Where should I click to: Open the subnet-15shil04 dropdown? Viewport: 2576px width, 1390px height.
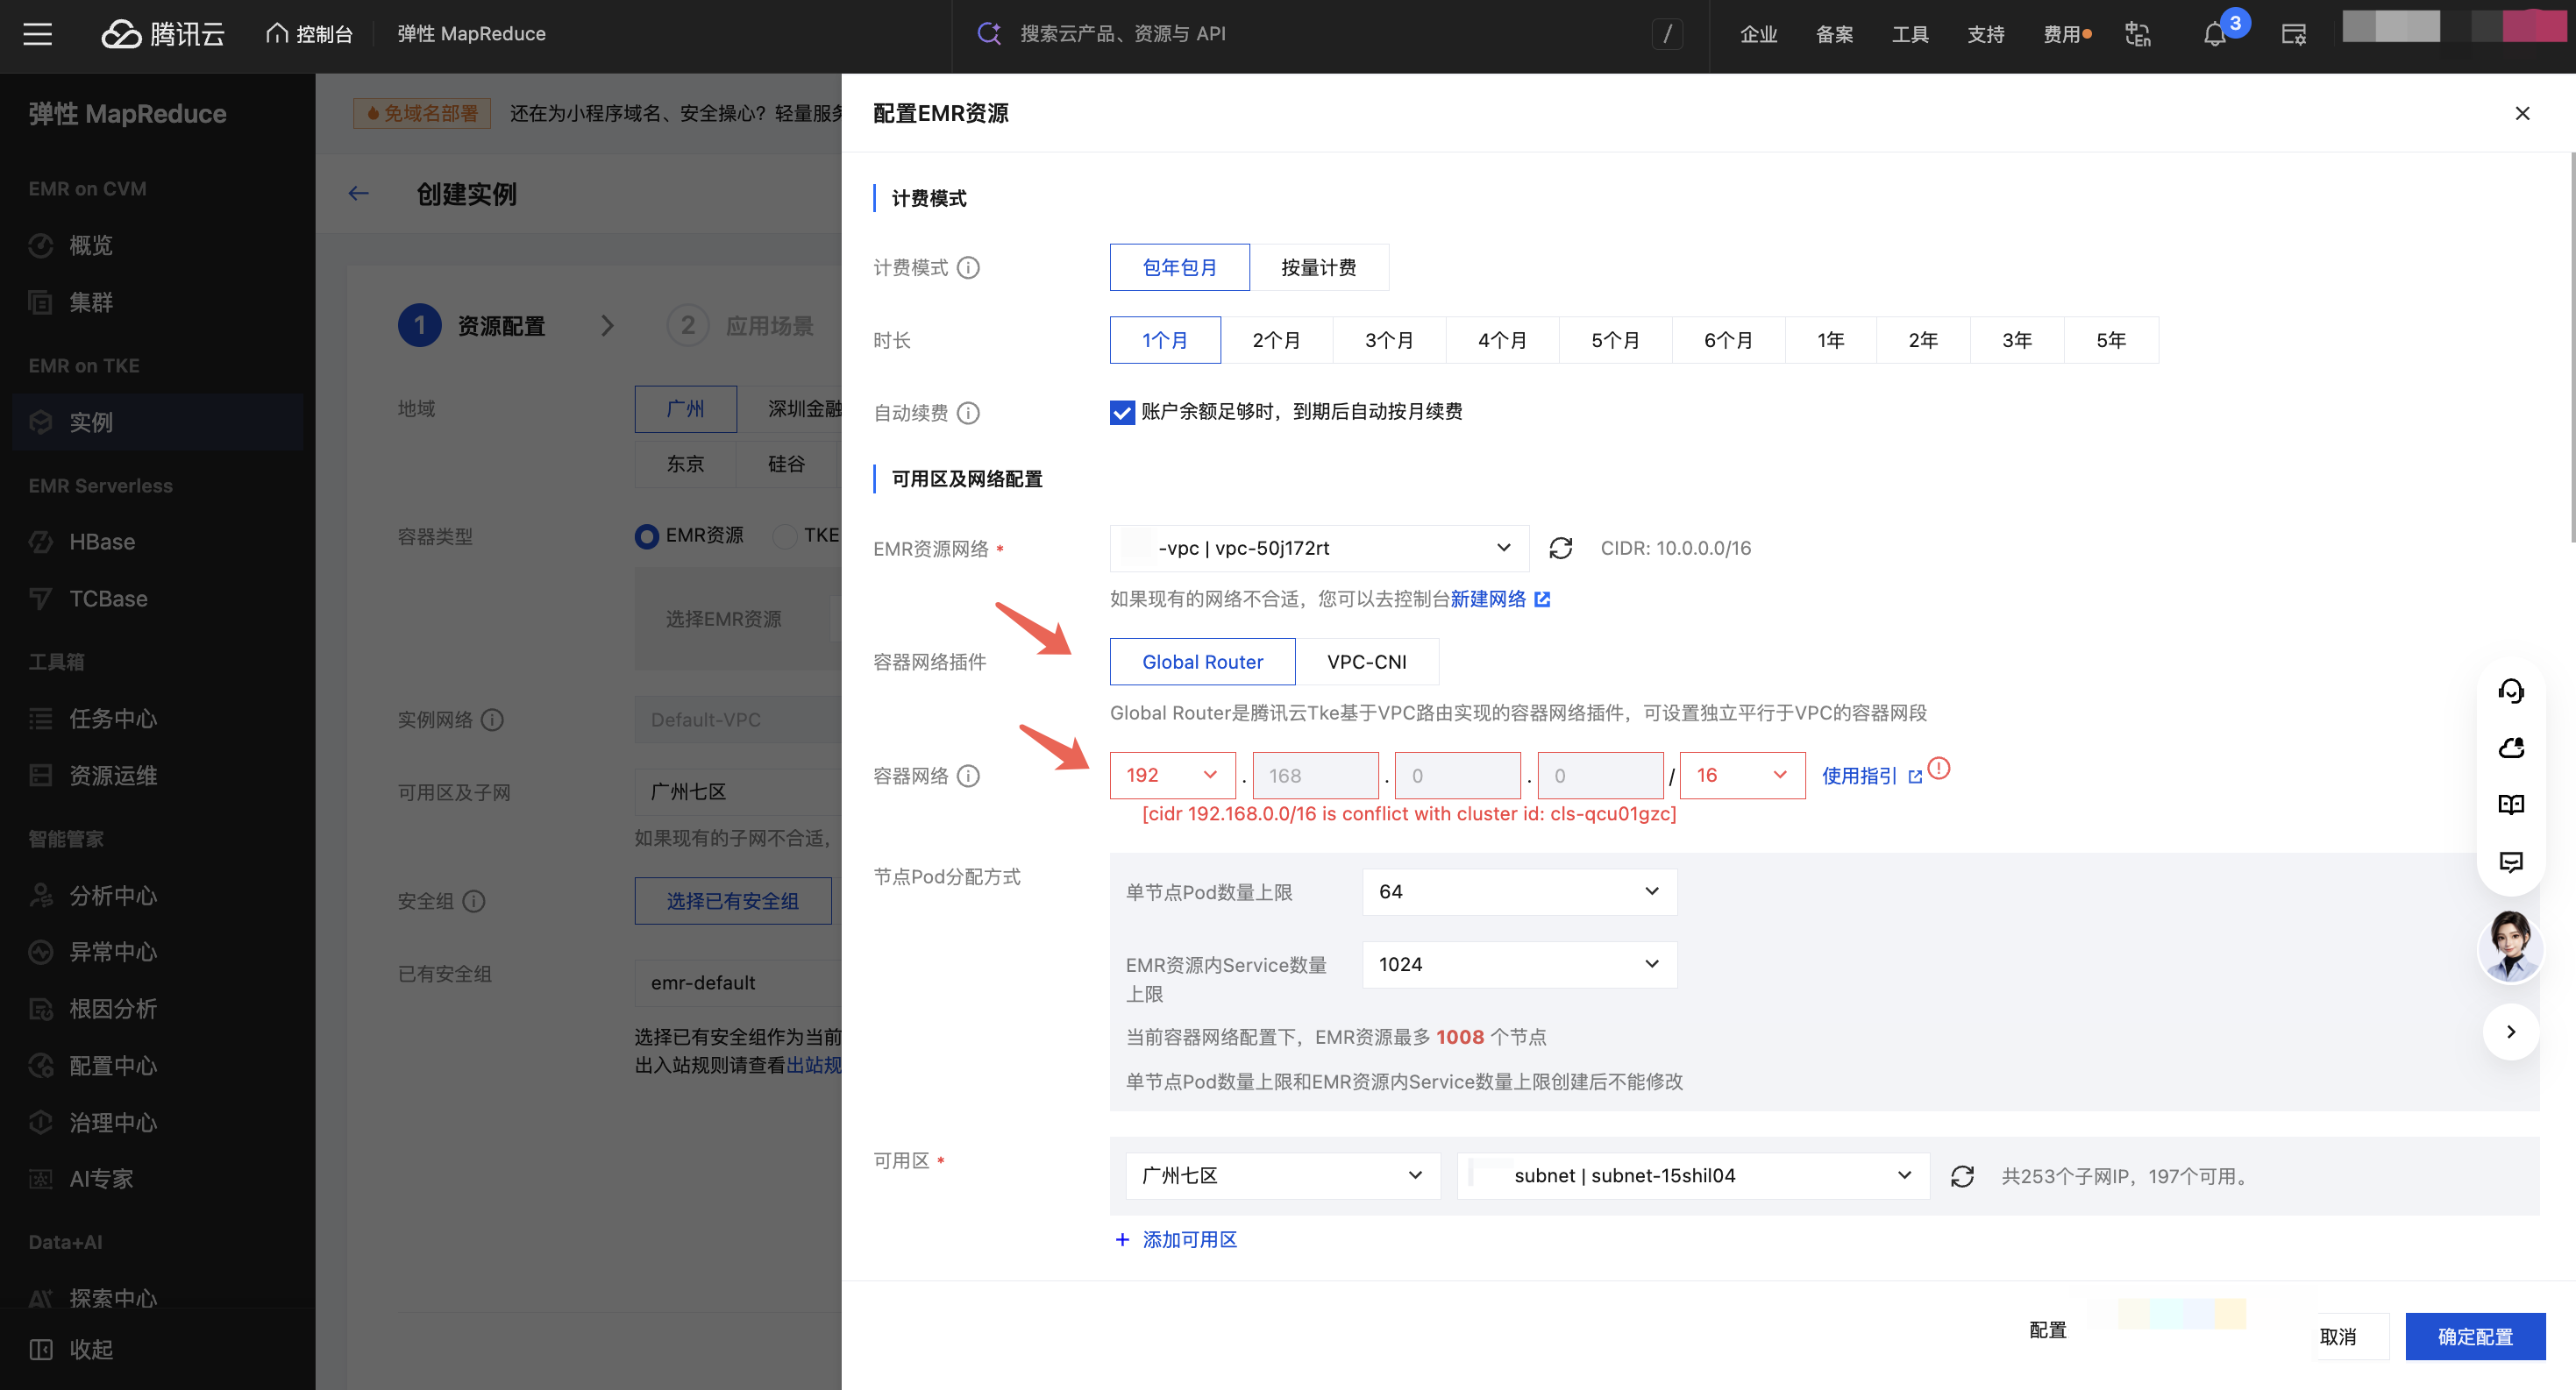1692,1176
